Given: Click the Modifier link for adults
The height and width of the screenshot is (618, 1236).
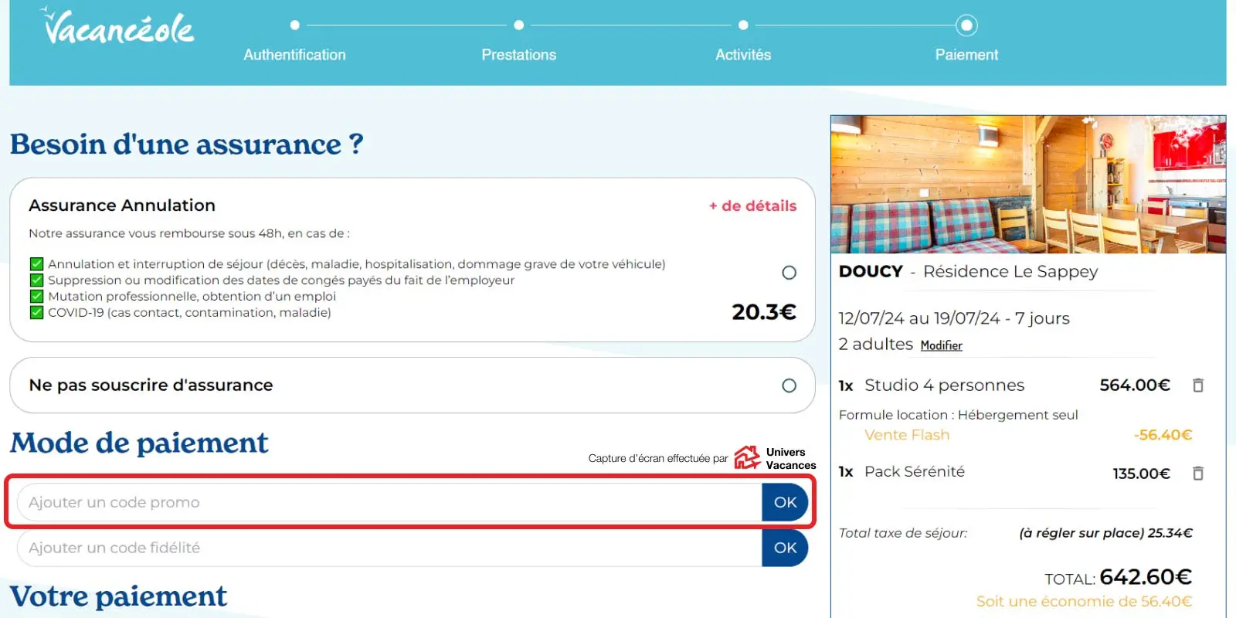Looking at the screenshot, I should (941, 345).
